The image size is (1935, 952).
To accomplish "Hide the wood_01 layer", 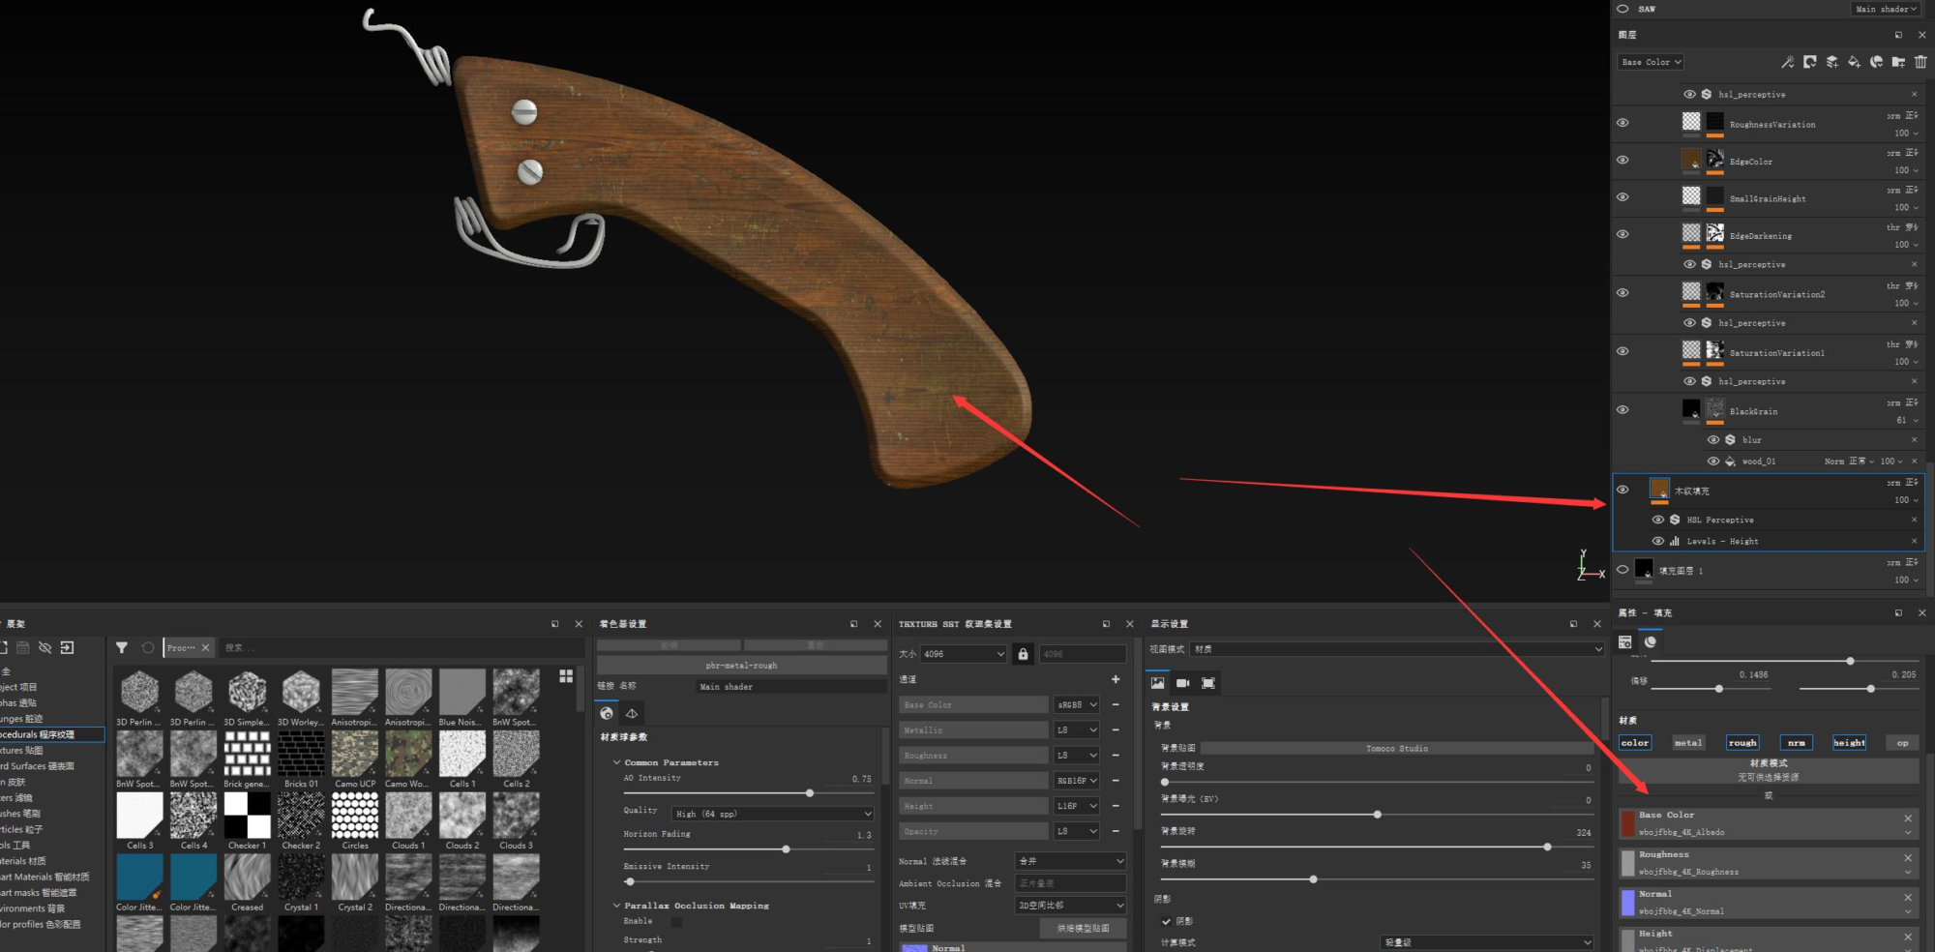I will [1714, 461].
